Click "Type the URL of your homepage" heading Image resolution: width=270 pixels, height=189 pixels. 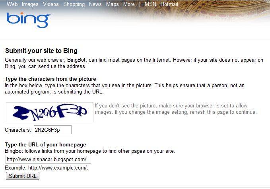click(x=45, y=144)
